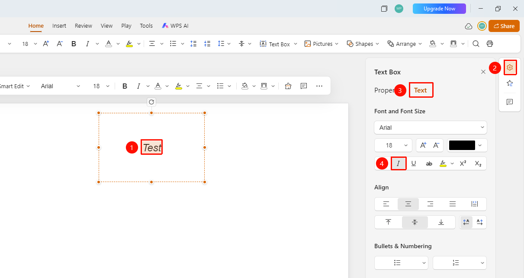524x278 pixels.
Task: Click the print icon in the ribbon
Action: pyautogui.click(x=490, y=44)
